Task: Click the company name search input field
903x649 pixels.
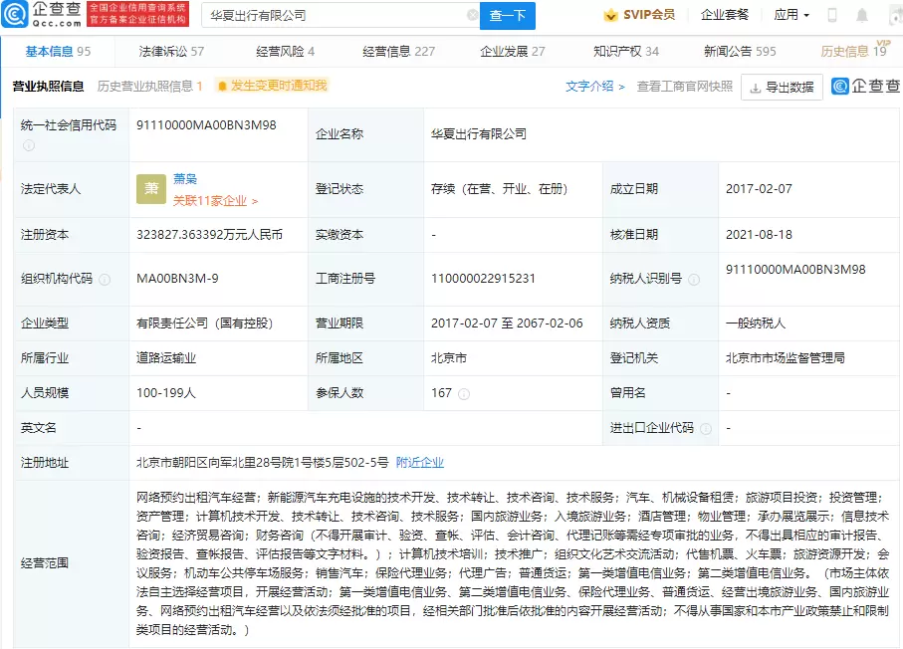Action: coord(334,16)
